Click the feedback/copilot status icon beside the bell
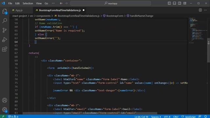 pyautogui.click(x=200, y=117)
